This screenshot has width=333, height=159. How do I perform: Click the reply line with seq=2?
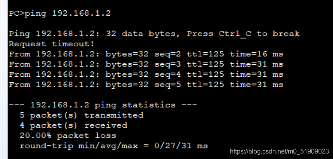(x=146, y=54)
